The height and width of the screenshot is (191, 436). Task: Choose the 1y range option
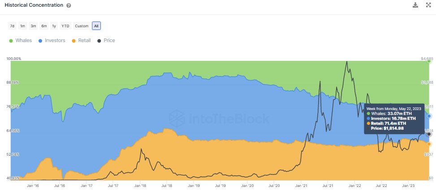point(54,26)
